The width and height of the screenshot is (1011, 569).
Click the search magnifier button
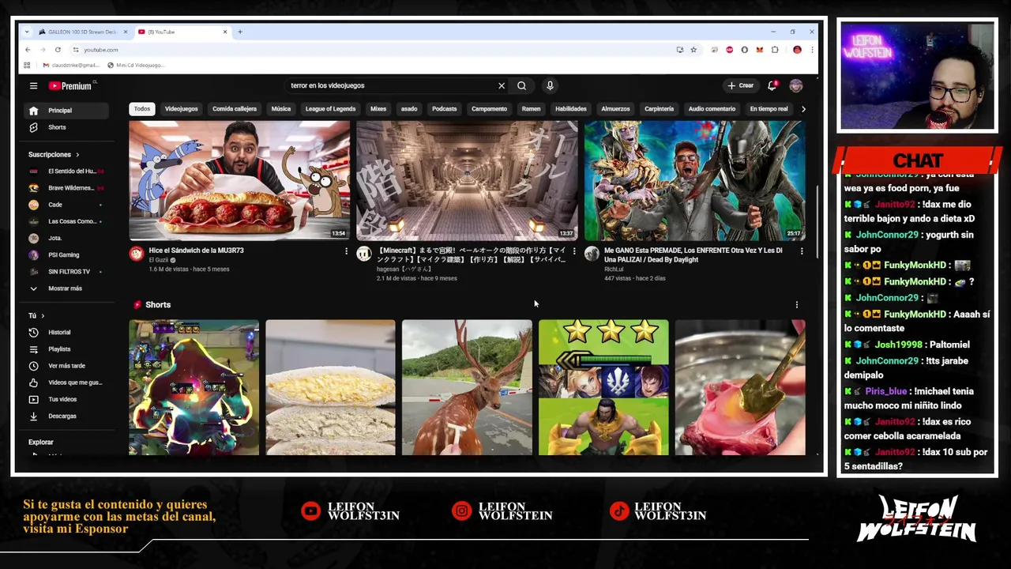(x=521, y=85)
